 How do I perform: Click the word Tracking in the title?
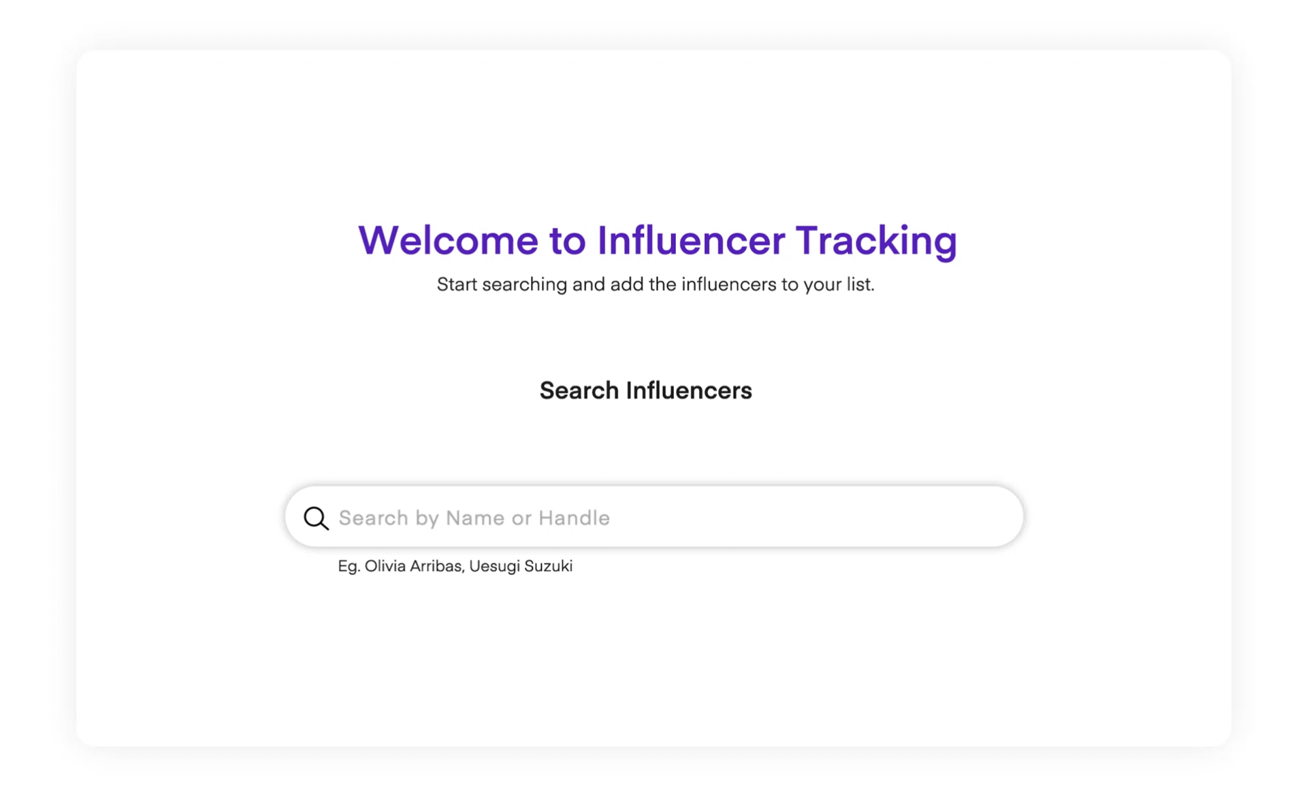tap(876, 240)
